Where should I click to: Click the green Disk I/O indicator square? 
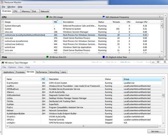(x=47, y=57)
